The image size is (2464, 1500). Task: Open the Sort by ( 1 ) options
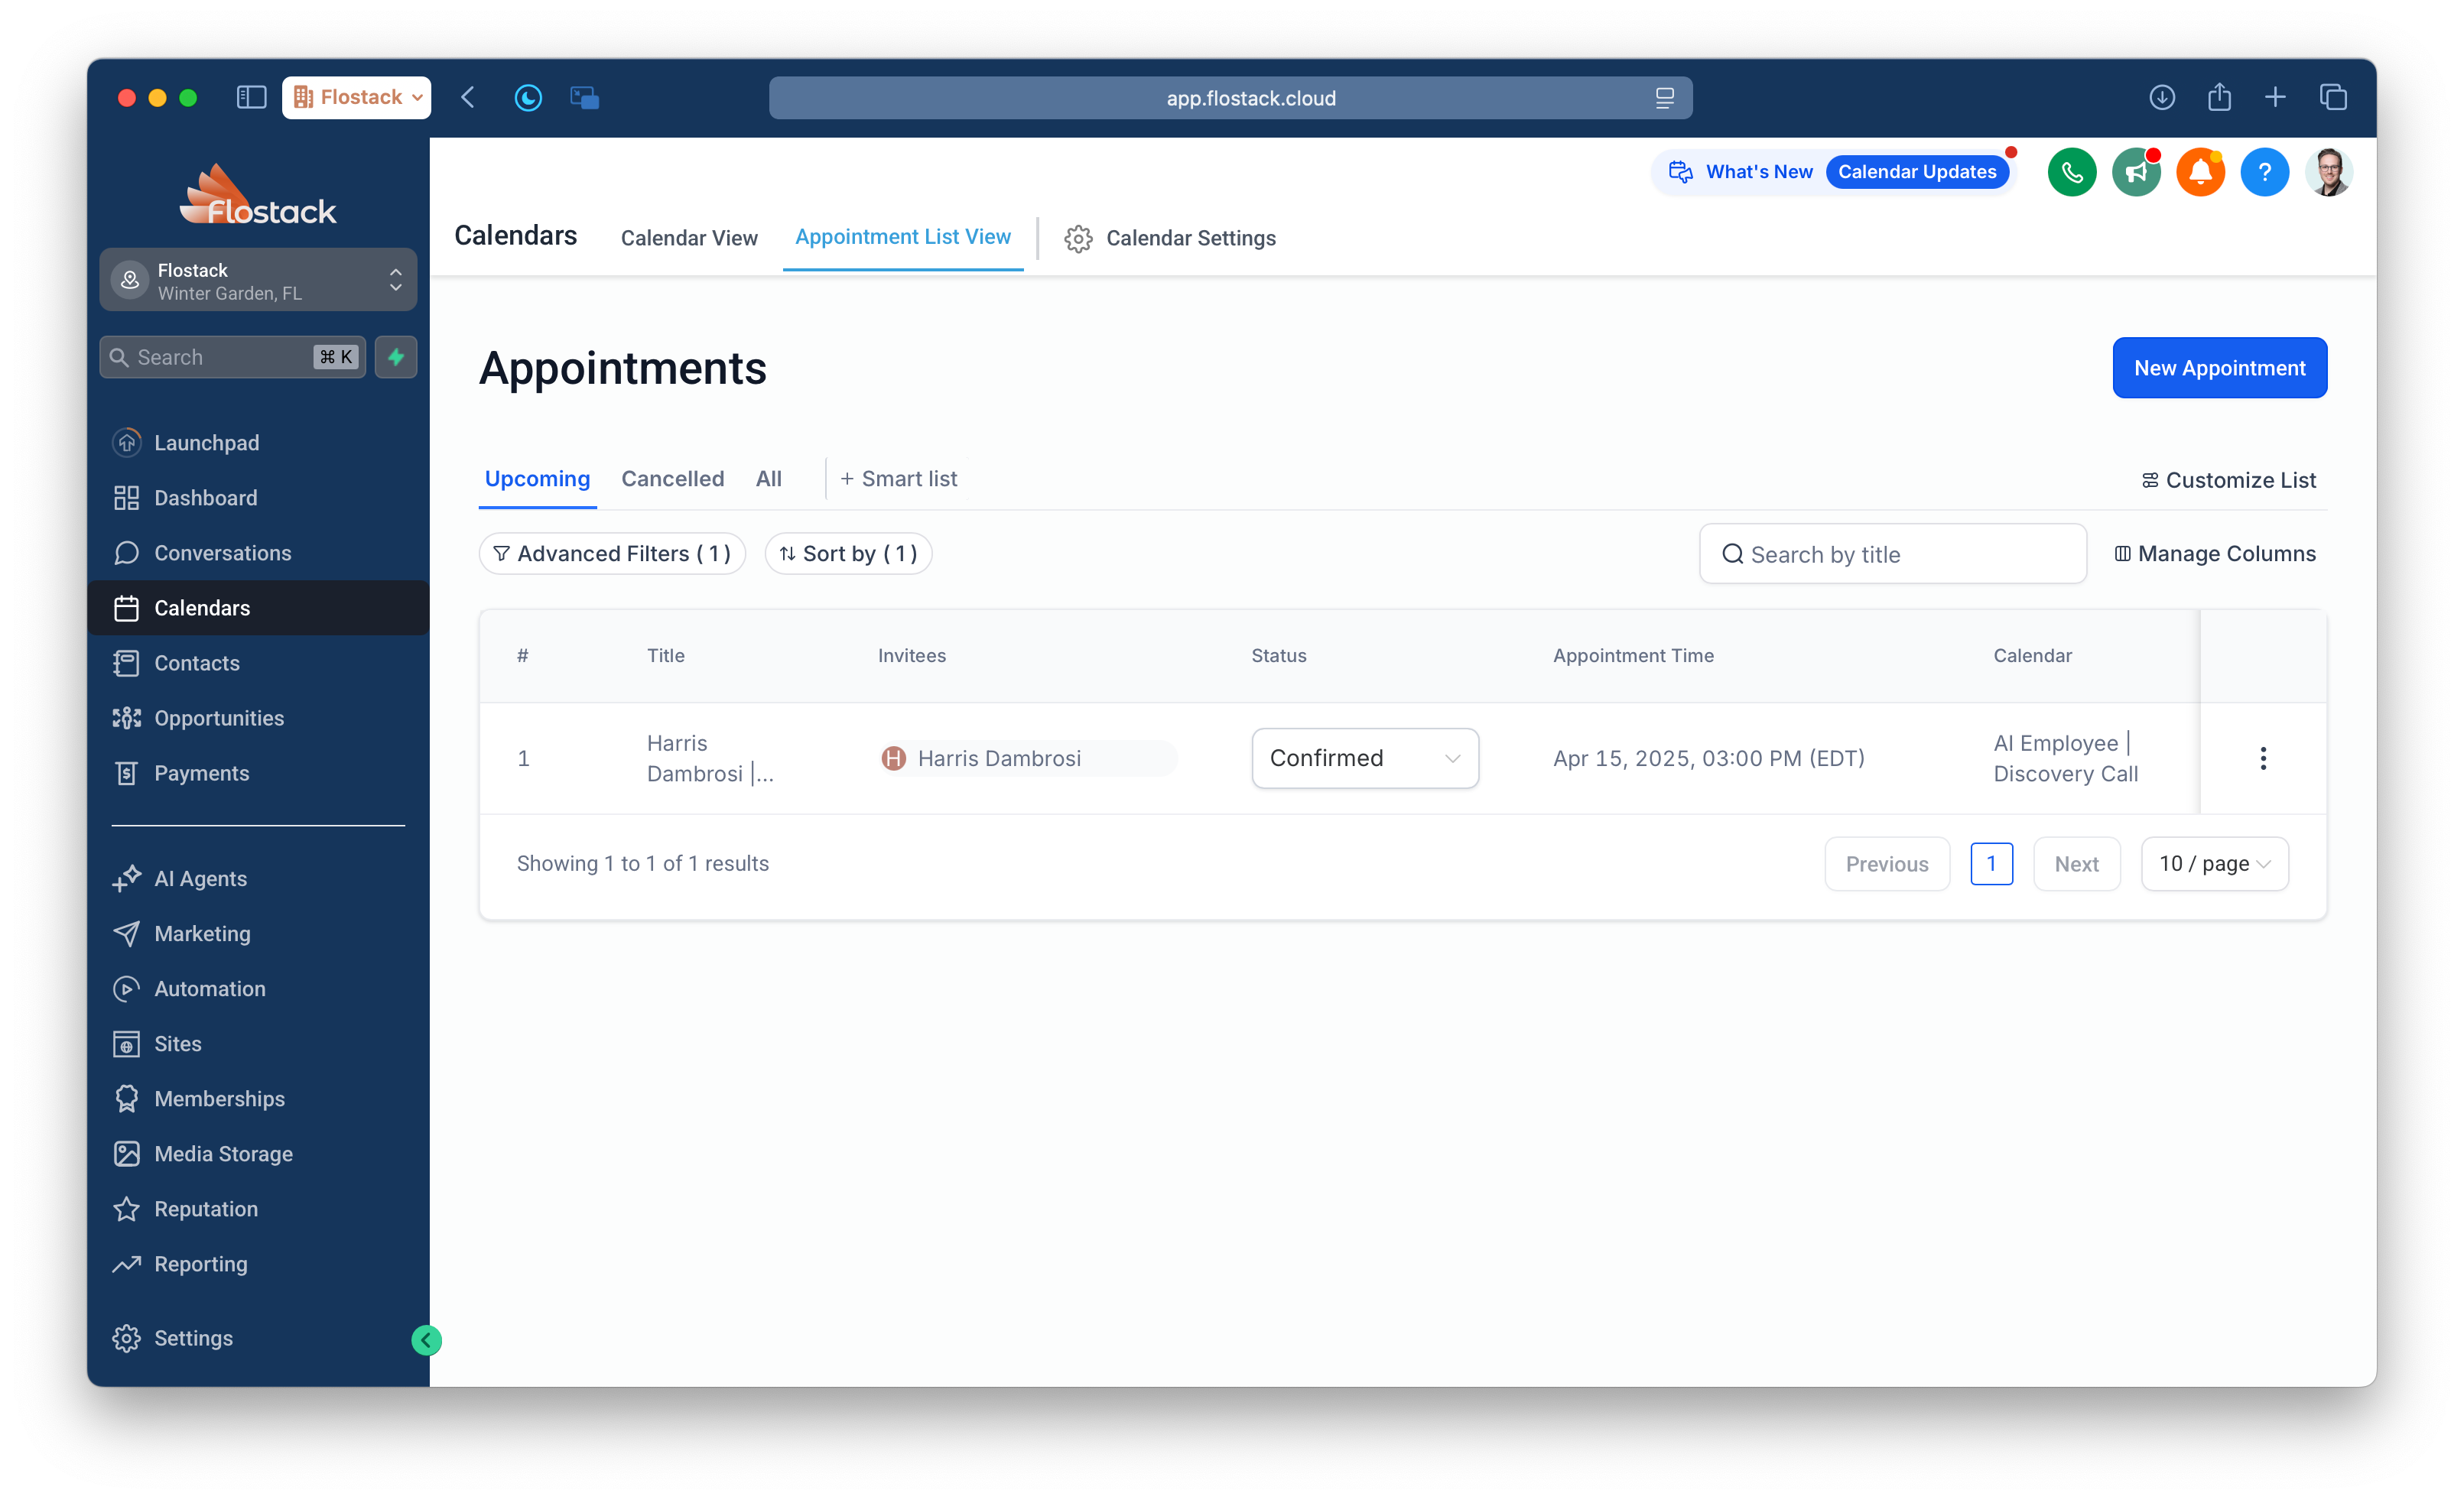(848, 553)
